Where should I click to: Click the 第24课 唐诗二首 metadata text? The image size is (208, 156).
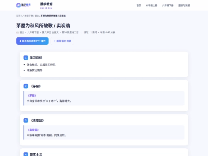(70, 32)
